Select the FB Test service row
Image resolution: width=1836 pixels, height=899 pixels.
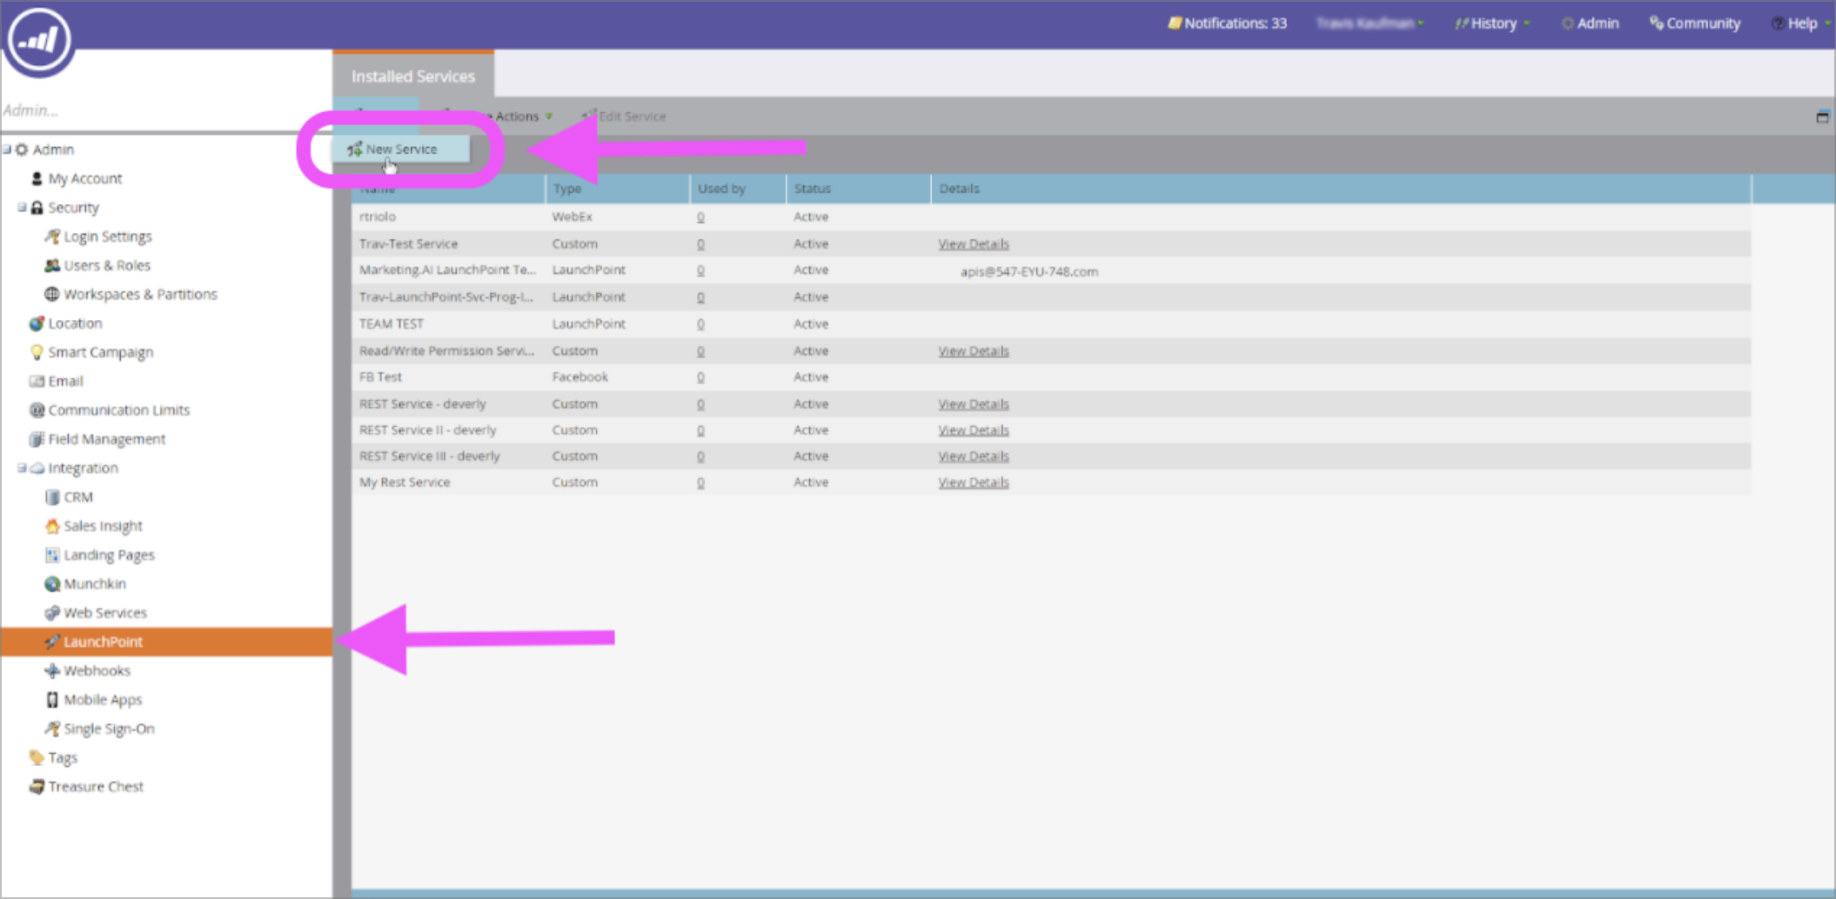1051,376
